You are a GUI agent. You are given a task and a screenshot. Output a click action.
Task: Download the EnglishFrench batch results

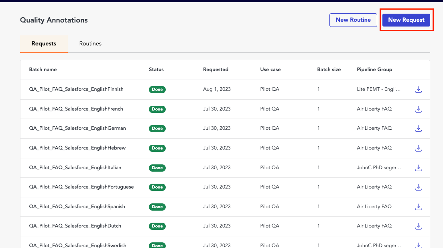(419, 109)
